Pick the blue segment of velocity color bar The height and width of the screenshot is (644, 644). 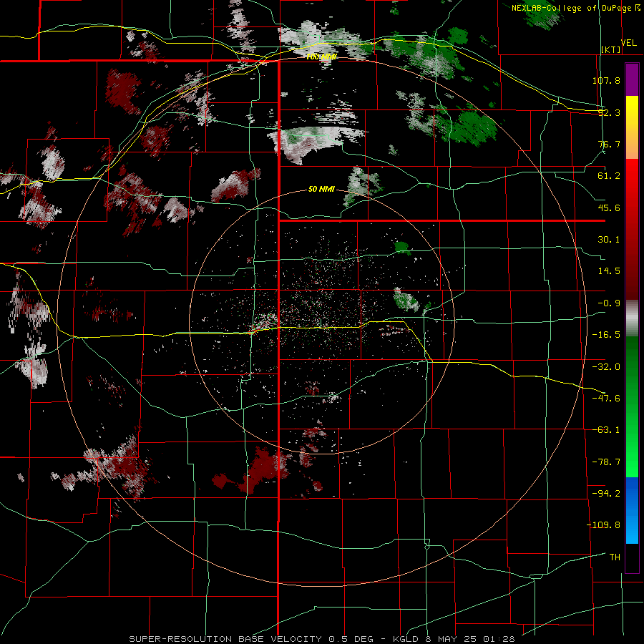click(x=632, y=510)
